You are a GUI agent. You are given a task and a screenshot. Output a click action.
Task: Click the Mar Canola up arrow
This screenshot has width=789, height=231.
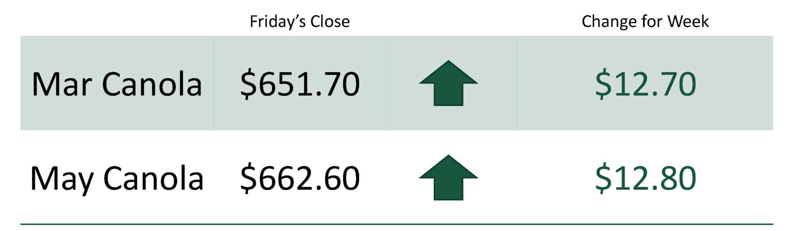pos(448,83)
